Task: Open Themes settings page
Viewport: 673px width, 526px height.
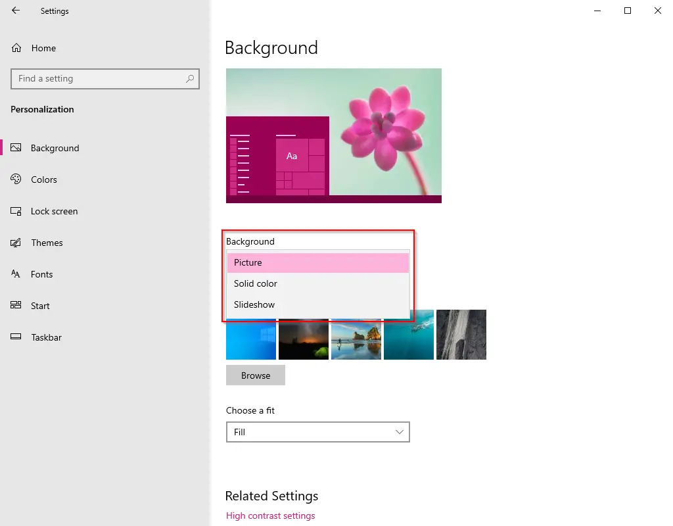Action: pos(47,243)
